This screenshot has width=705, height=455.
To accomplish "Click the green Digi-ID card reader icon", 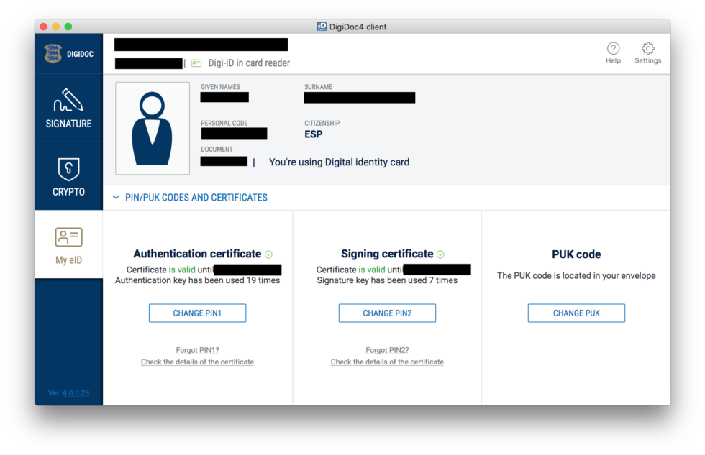I will pos(196,63).
